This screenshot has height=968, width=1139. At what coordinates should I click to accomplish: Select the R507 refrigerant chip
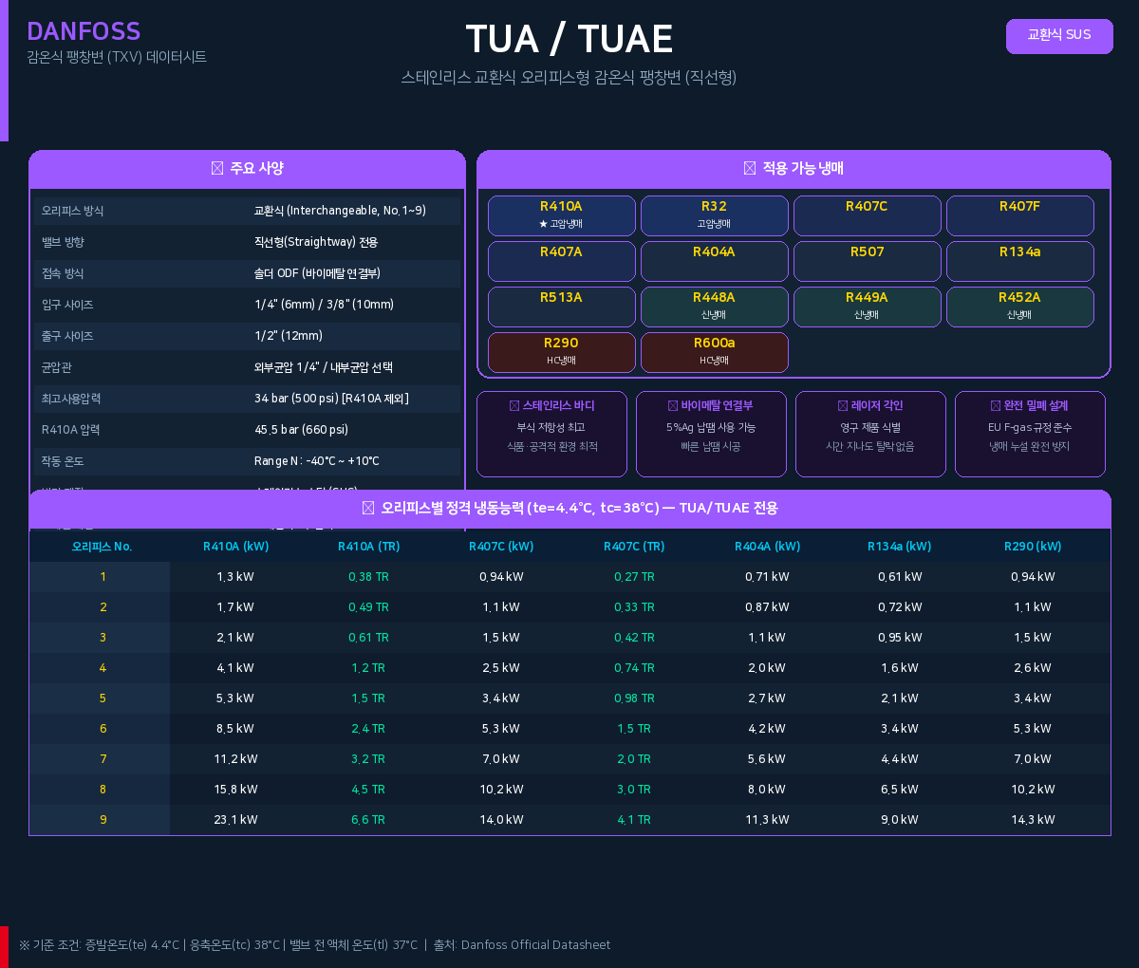(868, 261)
